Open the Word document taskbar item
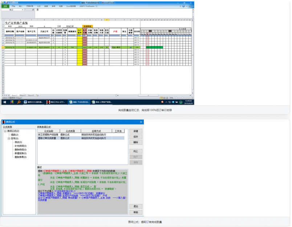The width and height of the screenshot is (292, 227). pyautogui.click(x=34, y=102)
